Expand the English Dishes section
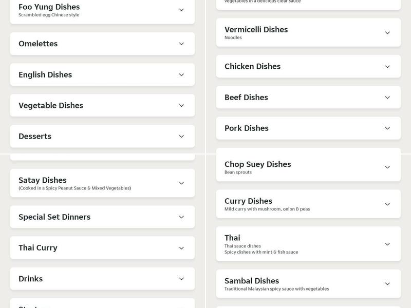Viewport: 411px width, 308px height. pyautogui.click(x=102, y=74)
